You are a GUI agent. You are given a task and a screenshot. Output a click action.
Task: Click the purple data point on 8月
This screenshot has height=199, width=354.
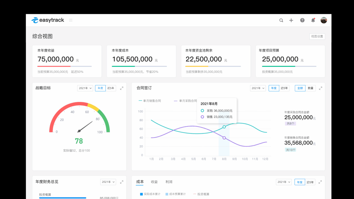point(224,138)
